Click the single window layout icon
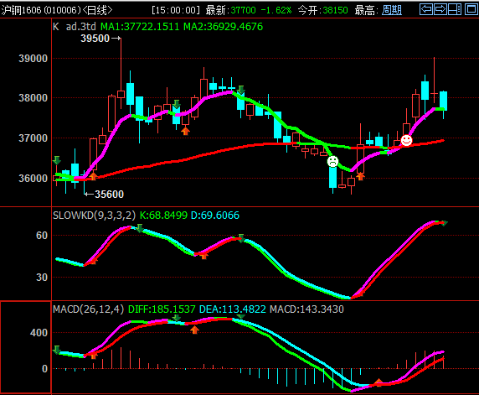 point(471,9)
